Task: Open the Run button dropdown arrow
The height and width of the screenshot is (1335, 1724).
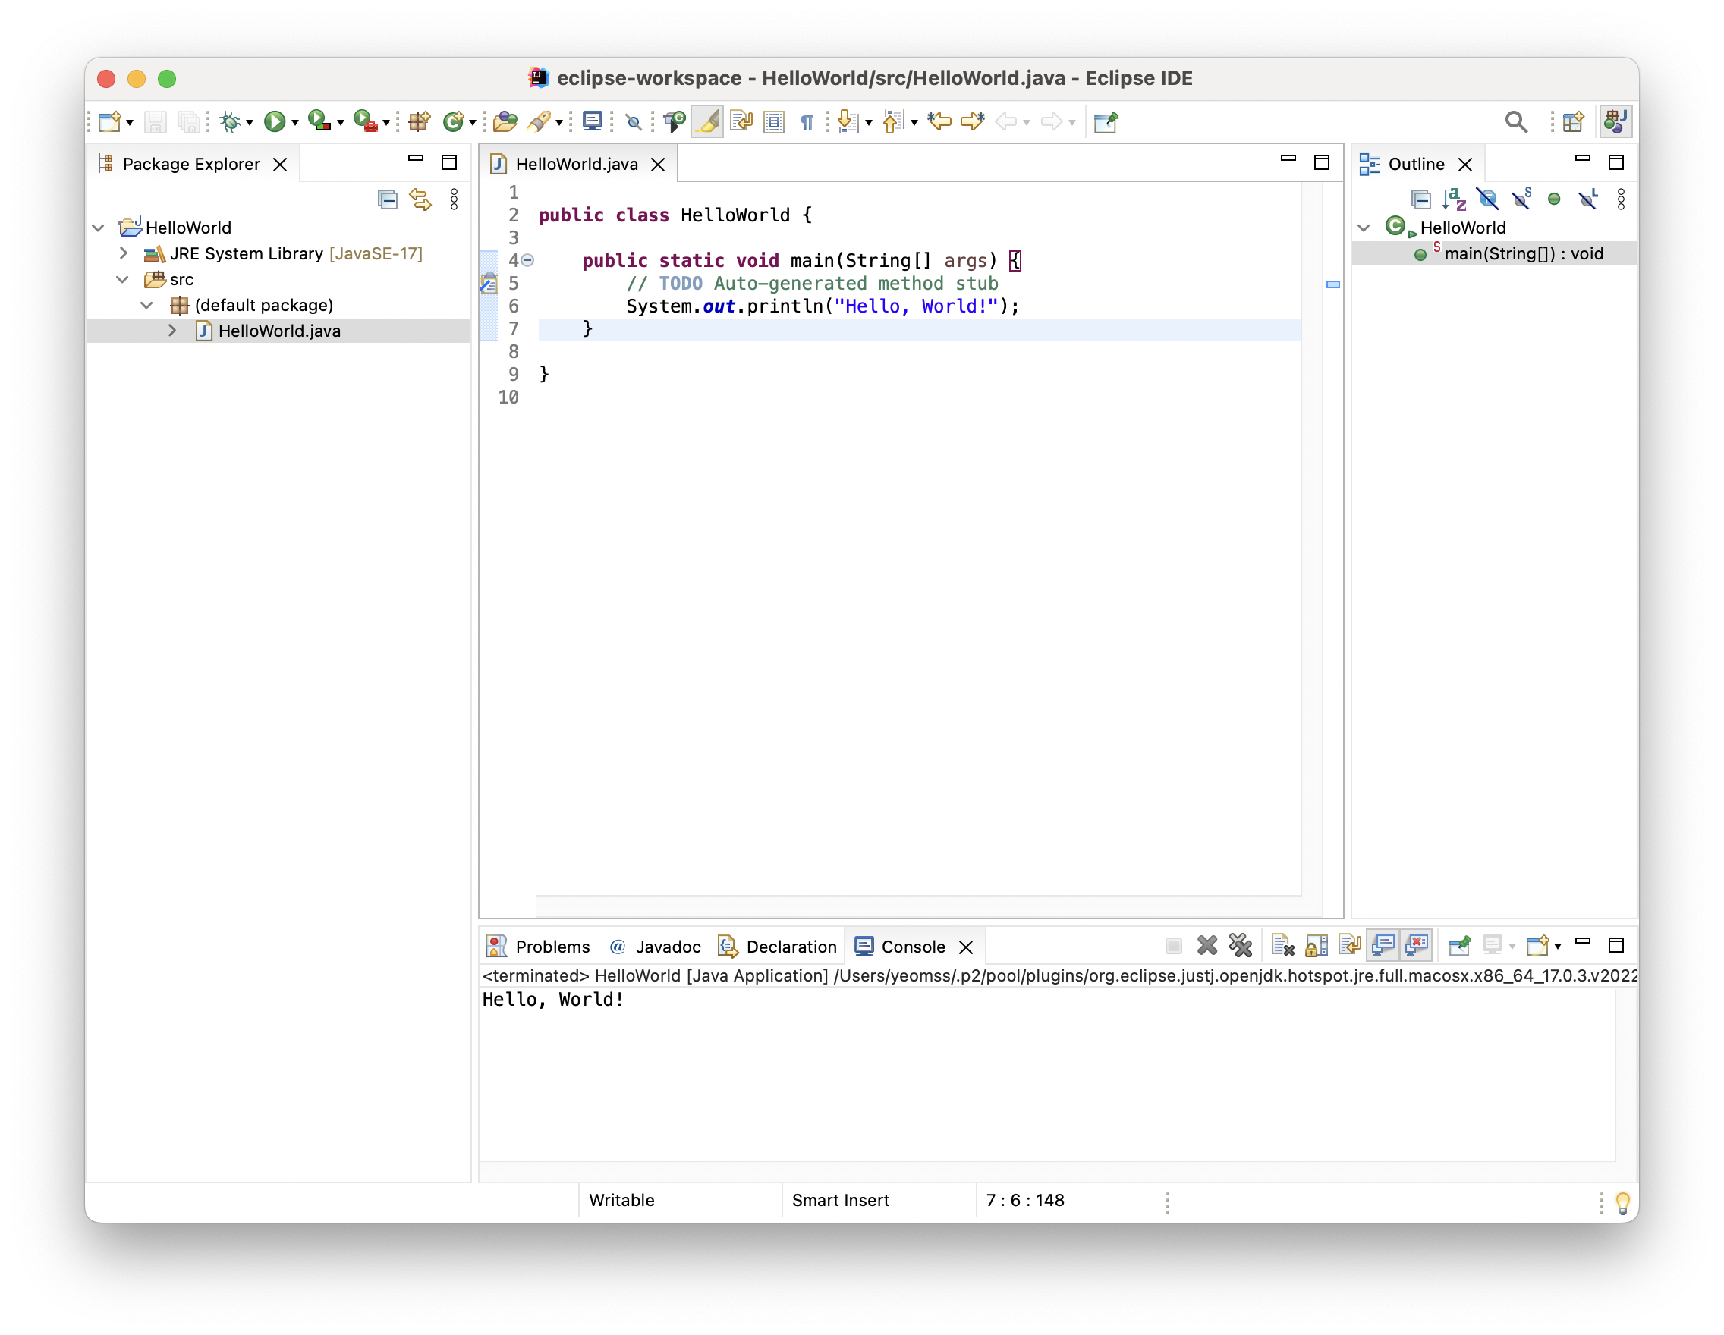Action: pyautogui.click(x=295, y=122)
